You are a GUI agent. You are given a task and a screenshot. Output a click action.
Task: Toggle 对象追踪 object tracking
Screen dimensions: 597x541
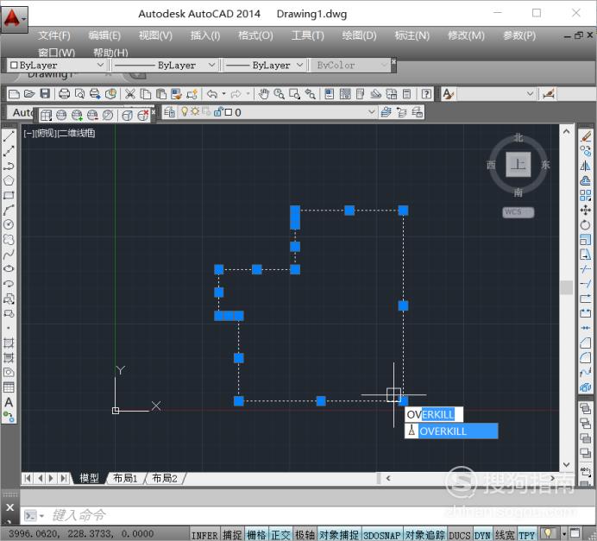click(x=425, y=535)
